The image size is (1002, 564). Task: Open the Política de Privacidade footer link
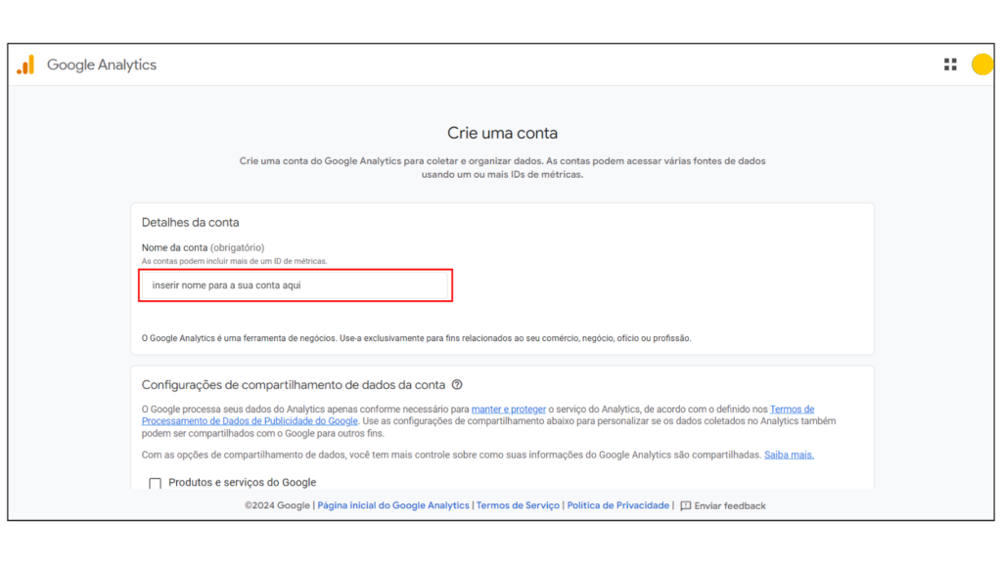tap(618, 505)
